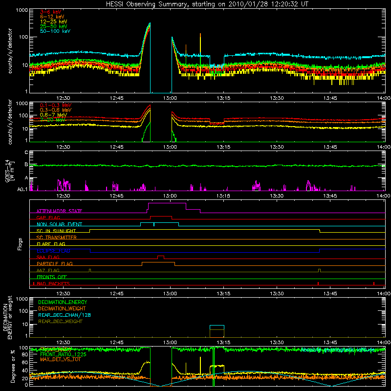Click the vertical 'Flags' axis title
The height and width of the screenshot is (391, 391).
point(20,244)
